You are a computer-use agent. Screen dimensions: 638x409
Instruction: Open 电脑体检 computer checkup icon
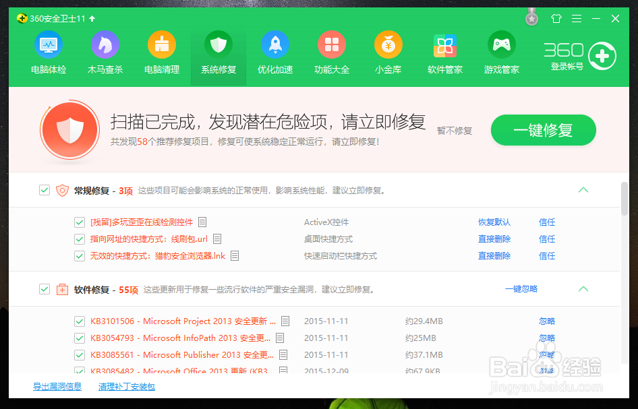49,44
